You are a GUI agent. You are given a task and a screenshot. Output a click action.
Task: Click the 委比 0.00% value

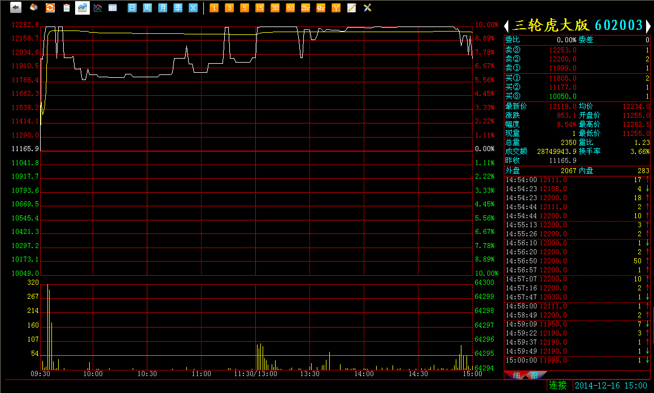pyautogui.click(x=566, y=40)
